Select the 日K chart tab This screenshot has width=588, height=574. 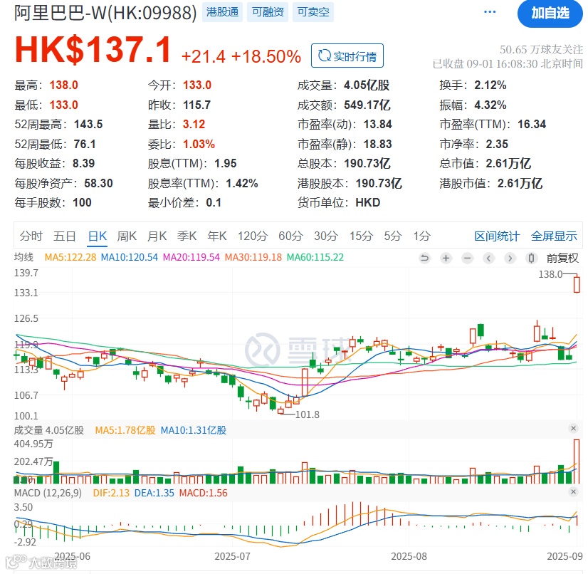coord(97,236)
